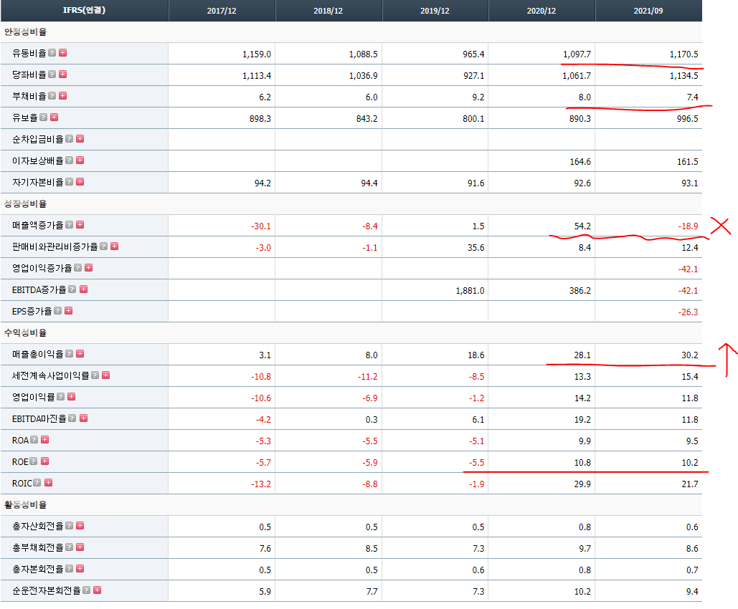Open help icon for 당좌비율

(52, 75)
